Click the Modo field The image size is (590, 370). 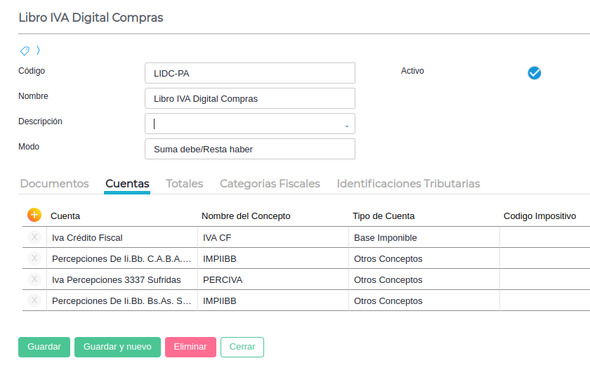tap(249, 149)
